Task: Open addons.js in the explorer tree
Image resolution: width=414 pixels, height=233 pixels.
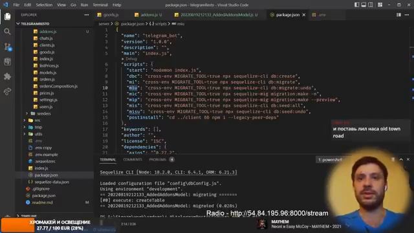Action: pyautogui.click(x=48, y=32)
